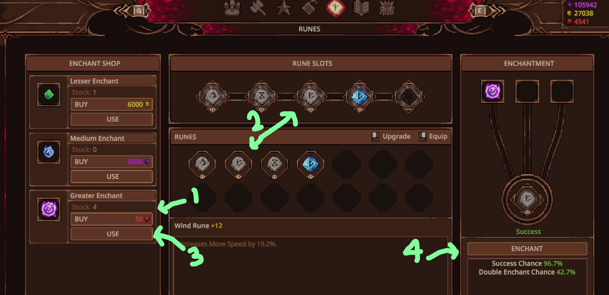The height and width of the screenshot is (295, 609).
Task: Buy Greater Enchant for 50 red gems
Action: pyautogui.click(x=112, y=219)
